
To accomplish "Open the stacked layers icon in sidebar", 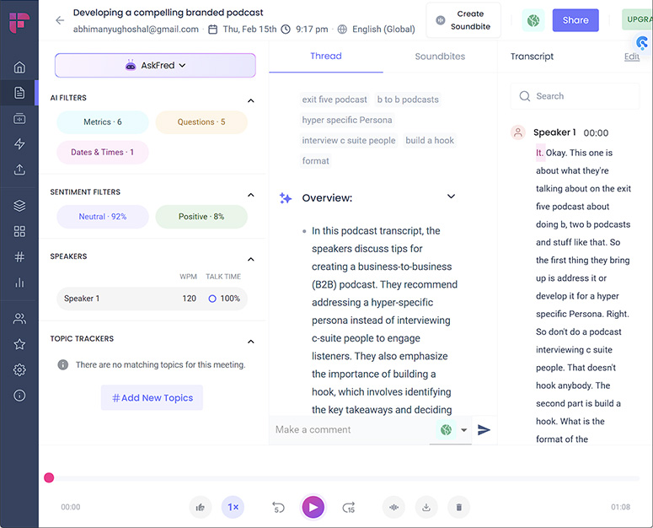I will pos(19,206).
